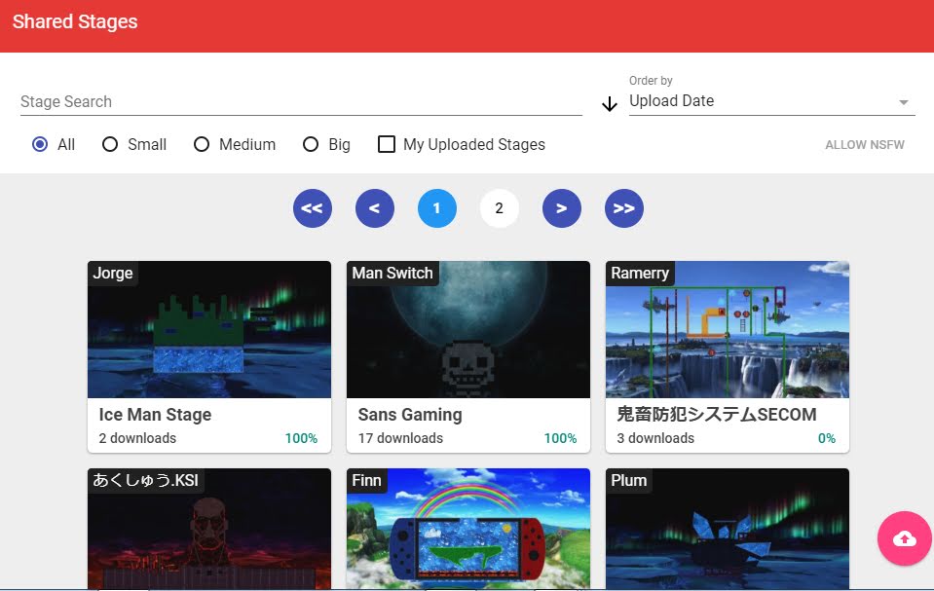
Task: Go to the next page
Action: [x=562, y=208]
